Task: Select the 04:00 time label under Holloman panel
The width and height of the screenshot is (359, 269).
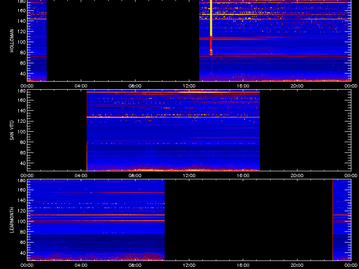Action: [81, 86]
